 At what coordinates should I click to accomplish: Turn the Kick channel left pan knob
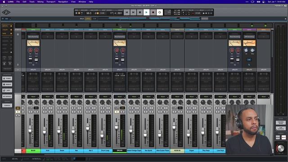[x=45, y=102]
